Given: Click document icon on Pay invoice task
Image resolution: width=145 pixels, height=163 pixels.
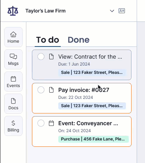Looking at the screenshot, I should 51,90.
